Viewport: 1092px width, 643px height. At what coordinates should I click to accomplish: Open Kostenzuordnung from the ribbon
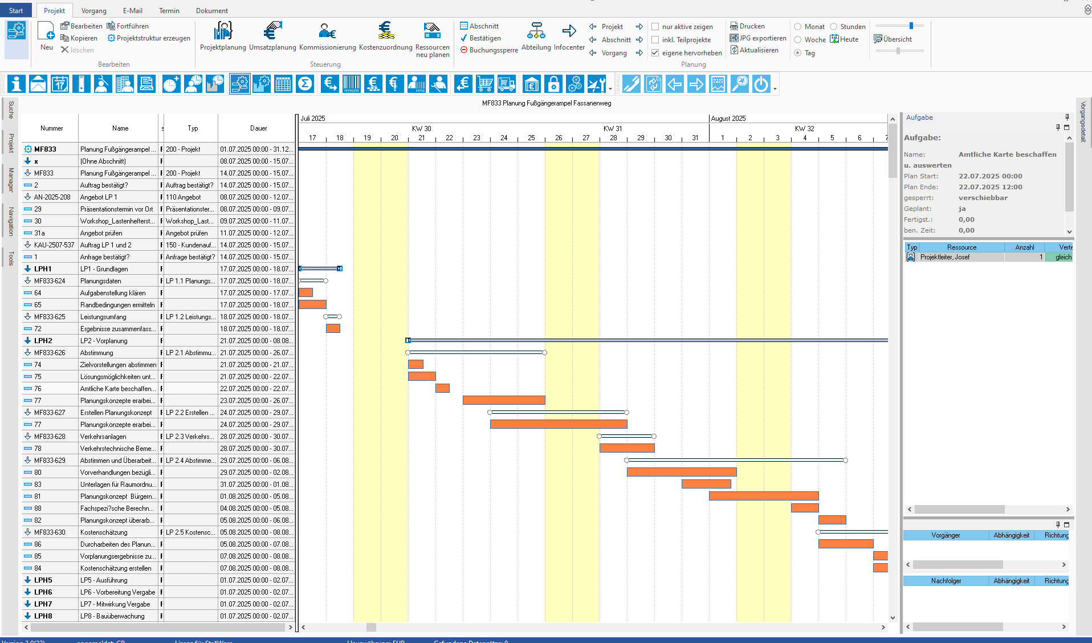[x=385, y=36]
